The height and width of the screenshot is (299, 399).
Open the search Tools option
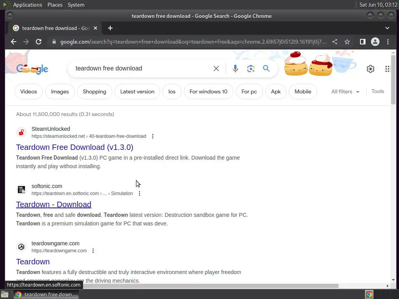click(x=378, y=91)
